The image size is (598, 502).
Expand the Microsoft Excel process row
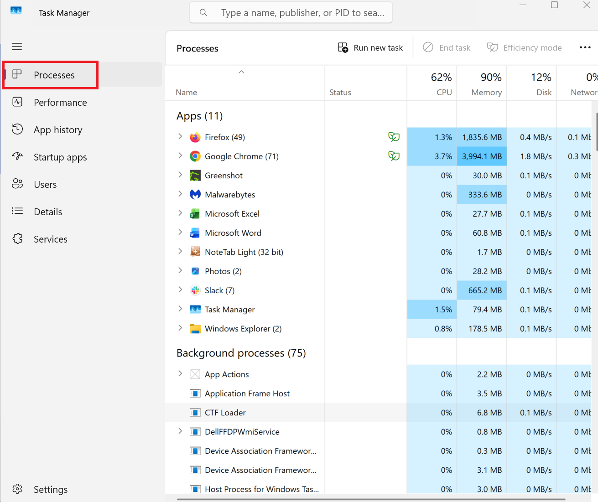(x=180, y=213)
